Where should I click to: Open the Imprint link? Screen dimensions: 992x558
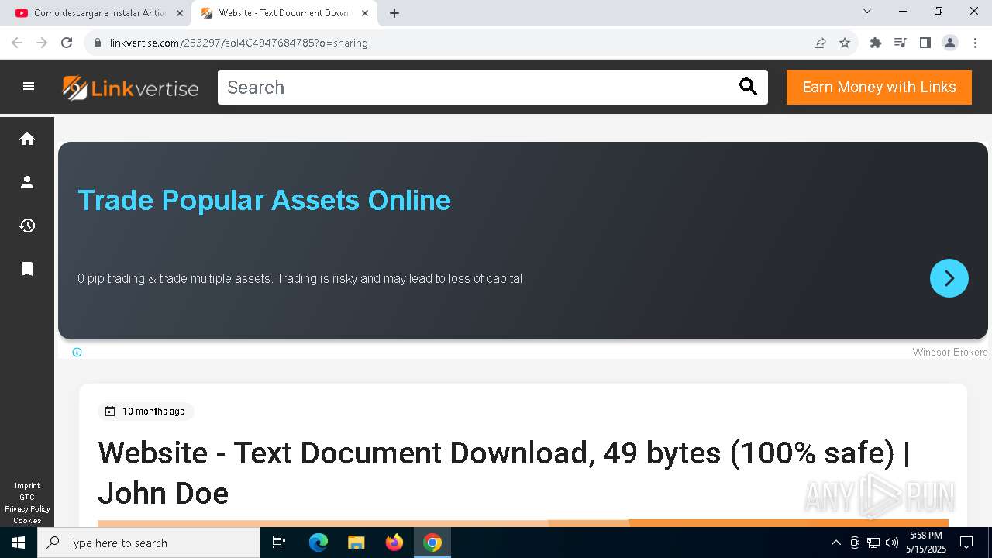27,486
